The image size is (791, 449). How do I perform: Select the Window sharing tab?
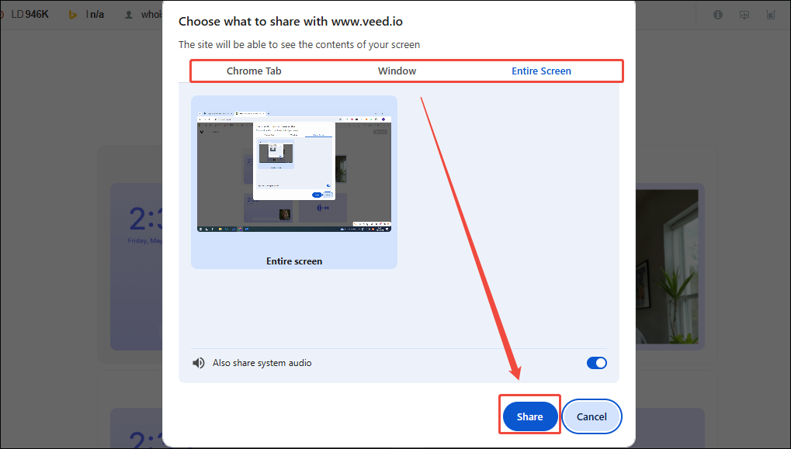pos(397,70)
